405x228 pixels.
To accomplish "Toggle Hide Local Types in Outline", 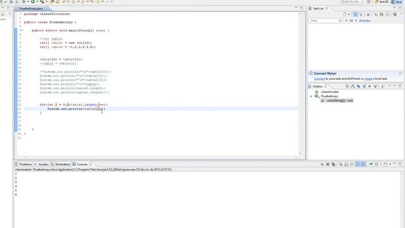I will pos(375,86).
